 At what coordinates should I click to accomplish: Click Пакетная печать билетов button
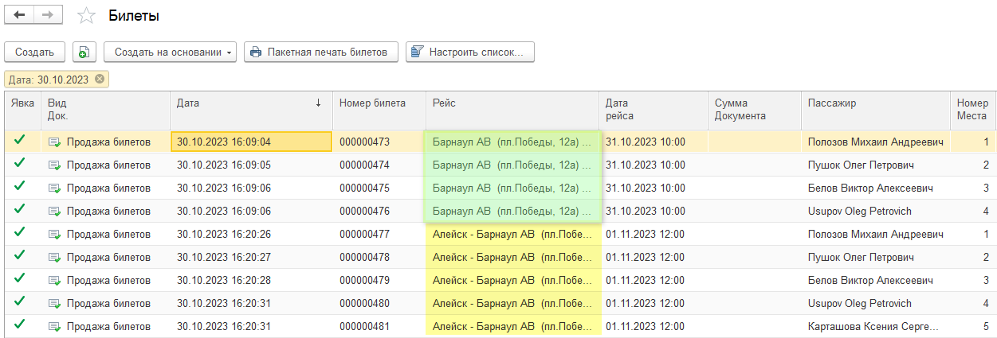[320, 52]
